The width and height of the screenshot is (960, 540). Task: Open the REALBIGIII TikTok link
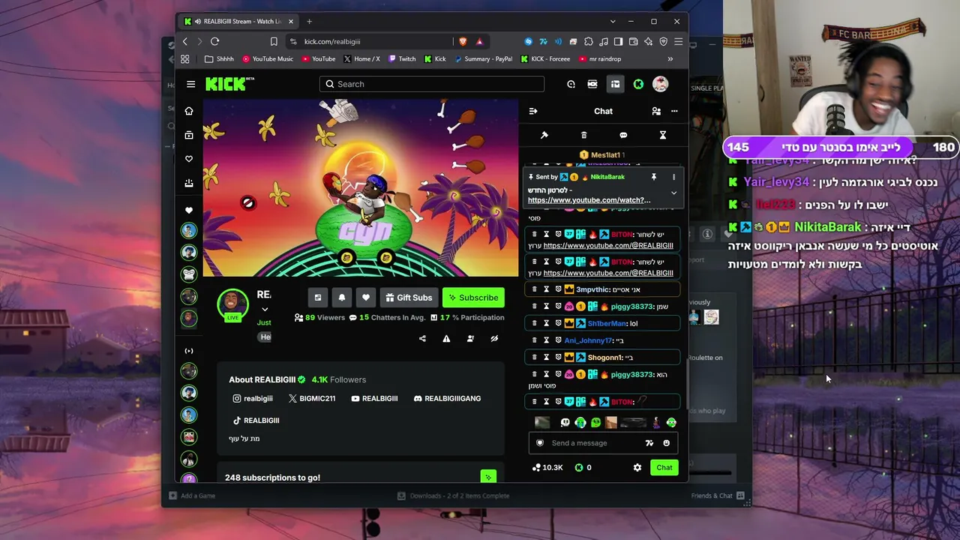point(256,420)
